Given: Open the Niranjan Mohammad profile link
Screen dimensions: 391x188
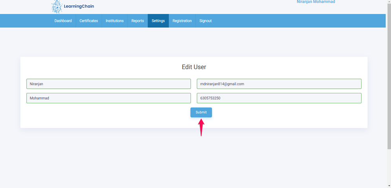Looking at the screenshot, I should click(x=316, y=2).
